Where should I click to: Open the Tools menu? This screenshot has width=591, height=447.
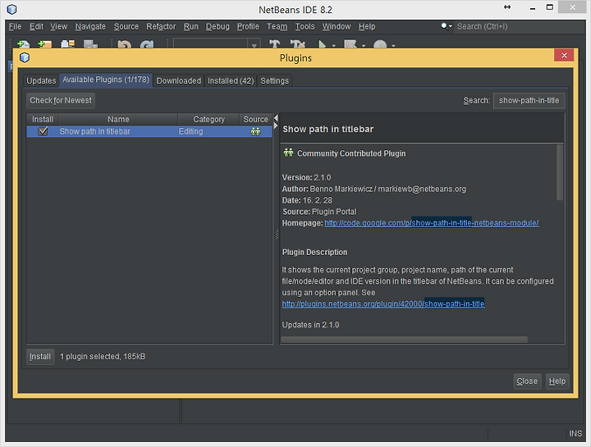tap(305, 27)
